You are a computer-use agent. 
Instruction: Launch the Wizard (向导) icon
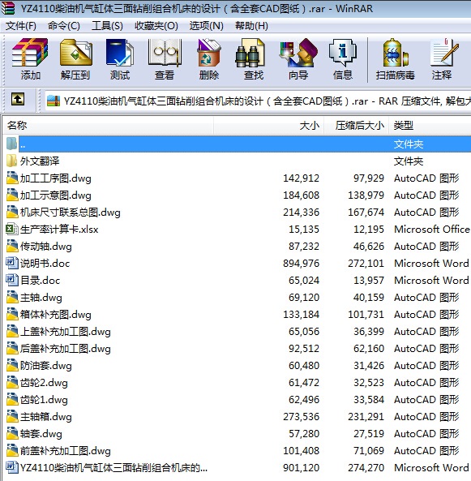[298, 53]
